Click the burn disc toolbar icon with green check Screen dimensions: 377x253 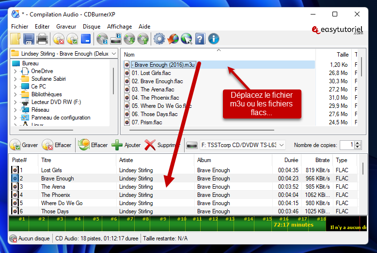pyautogui.click(x=72, y=39)
